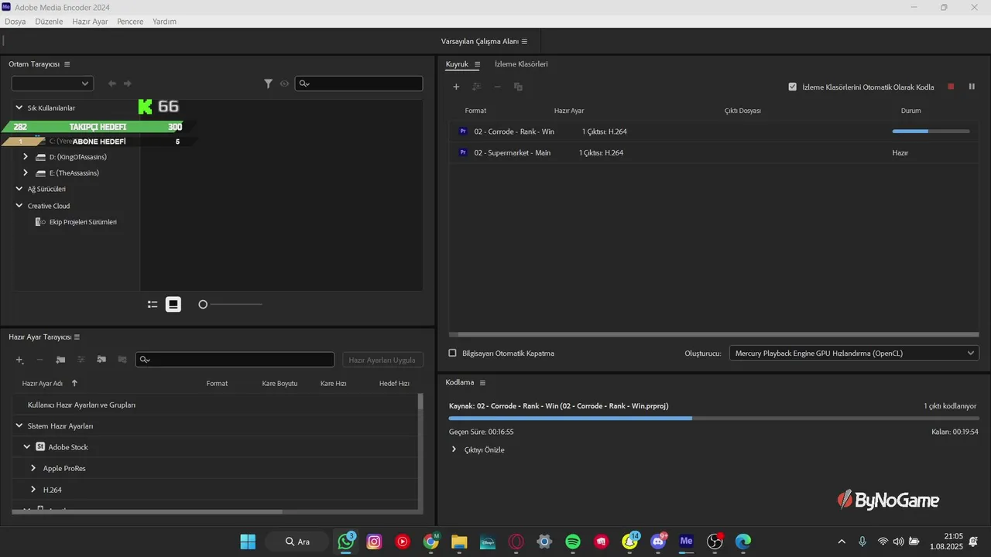Collapse the Ağ Sürücüleri section
Viewport: 991px width, 557px height.
point(19,189)
